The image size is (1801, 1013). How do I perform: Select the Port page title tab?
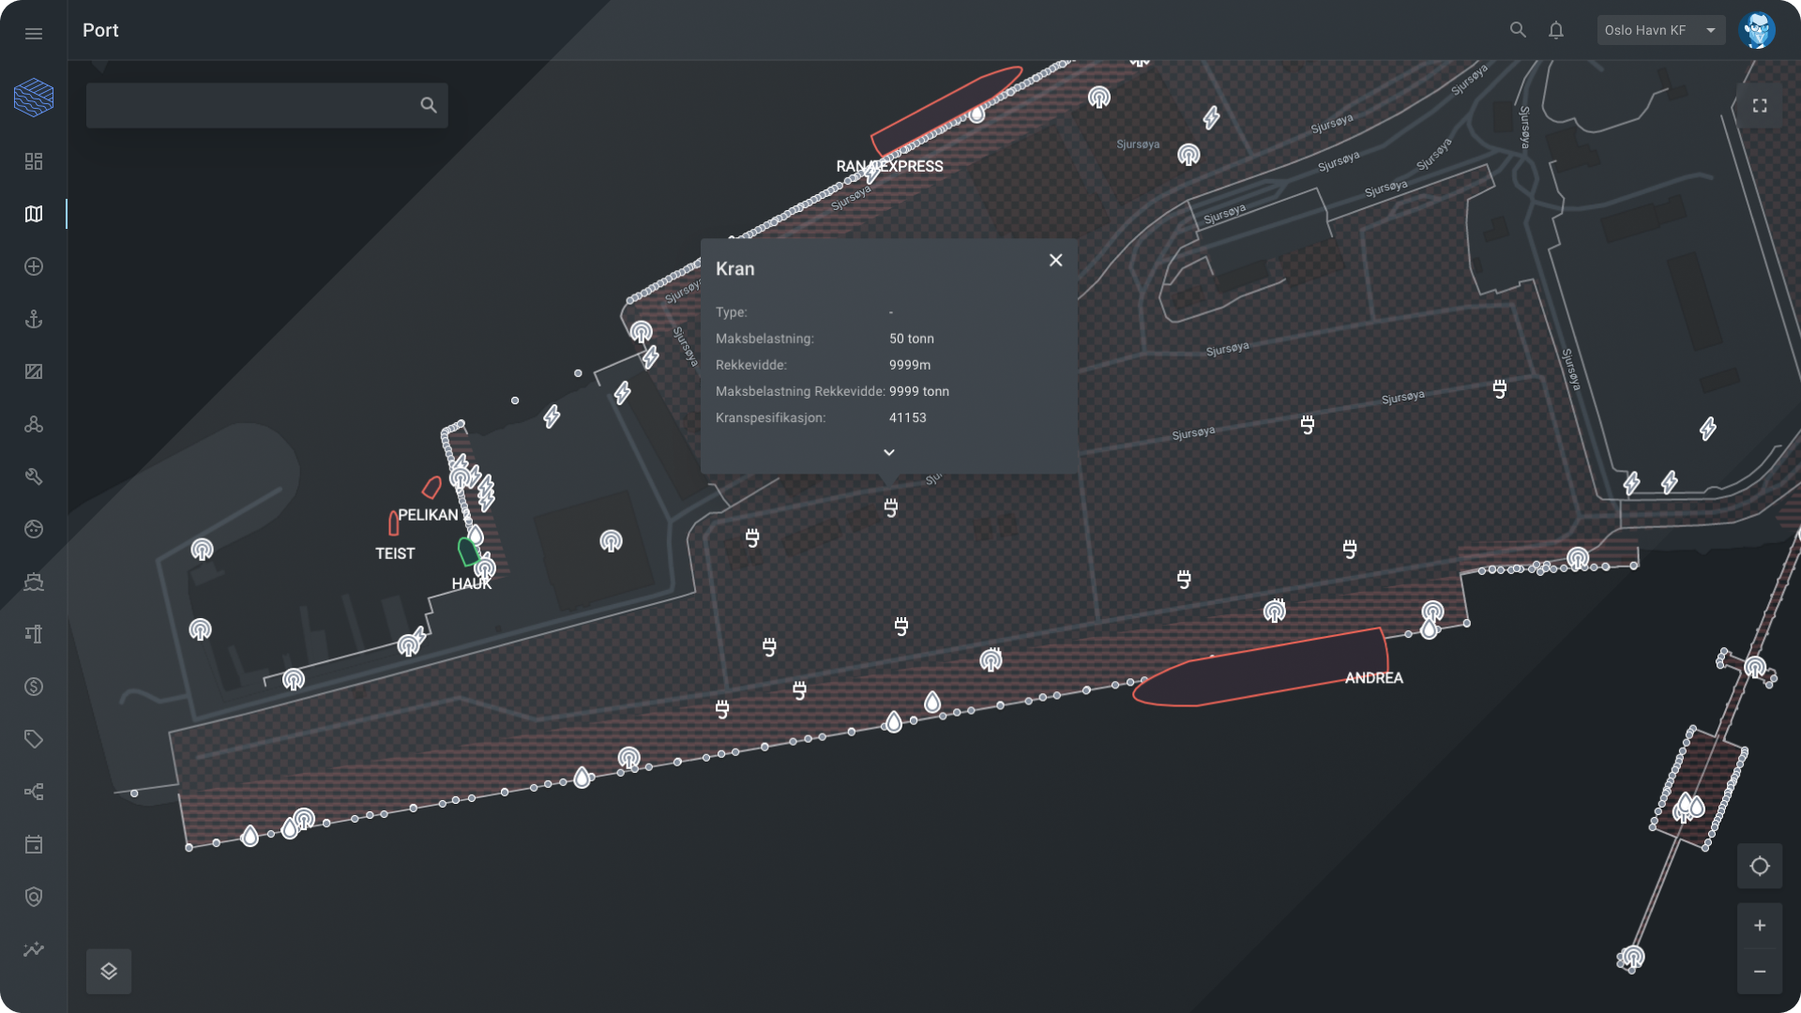(100, 30)
